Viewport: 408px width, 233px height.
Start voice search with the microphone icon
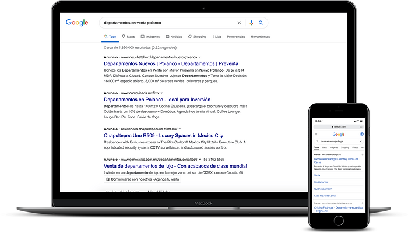[x=251, y=23]
